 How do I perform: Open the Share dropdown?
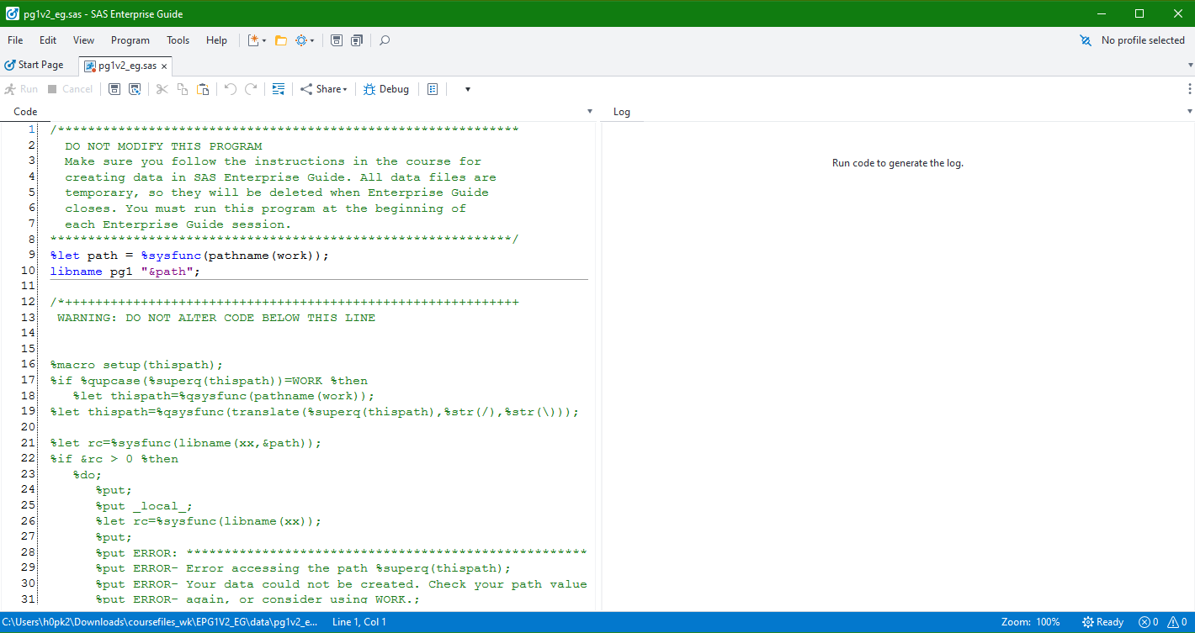pos(324,88)
